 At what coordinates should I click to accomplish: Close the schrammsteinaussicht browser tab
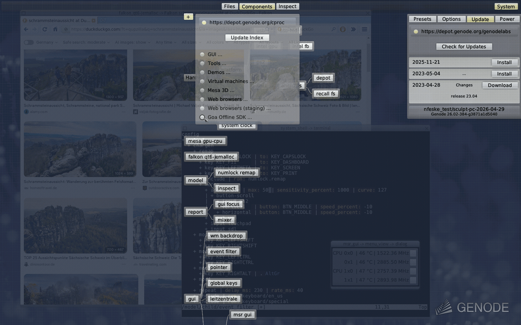click(x=94, y=20)
